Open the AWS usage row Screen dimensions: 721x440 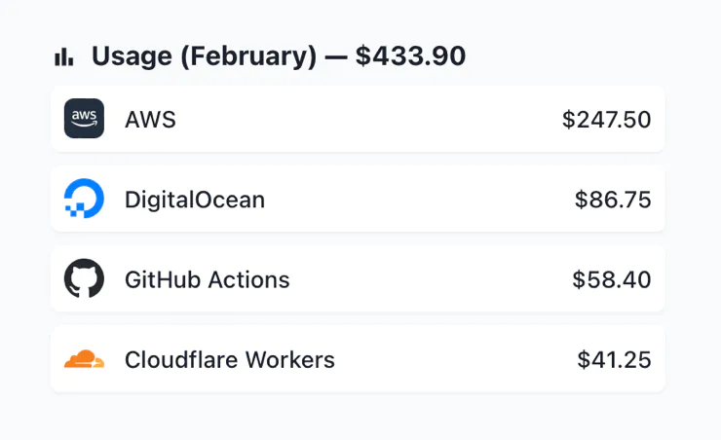click(390, 120)
